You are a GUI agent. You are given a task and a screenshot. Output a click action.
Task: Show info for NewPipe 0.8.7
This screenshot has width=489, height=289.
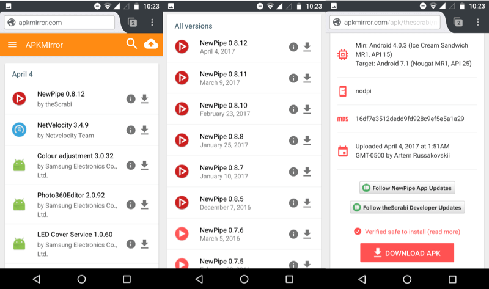[293, 172]
